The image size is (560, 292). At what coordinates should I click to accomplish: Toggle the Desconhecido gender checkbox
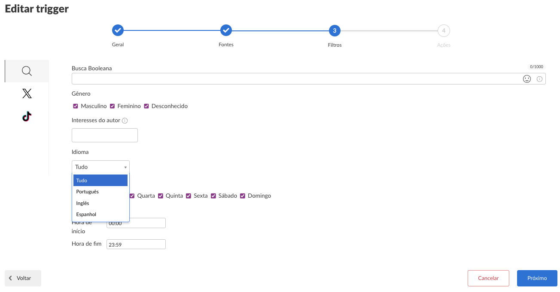[x=146, y=106]
